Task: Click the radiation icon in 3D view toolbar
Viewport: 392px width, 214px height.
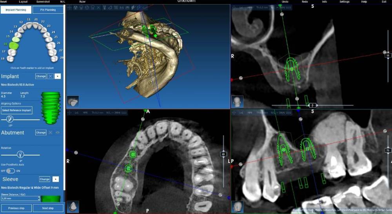Action: point(75,7)
